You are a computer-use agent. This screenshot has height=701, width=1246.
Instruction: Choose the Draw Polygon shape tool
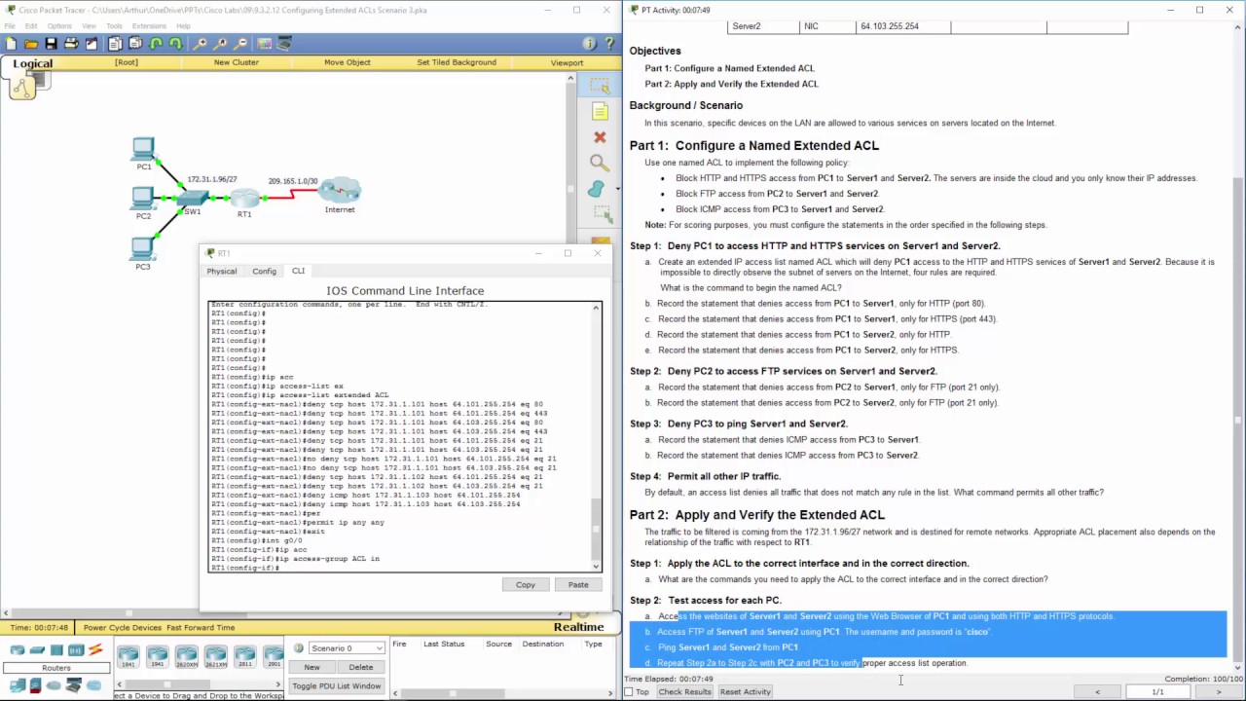(x=597, y=188)
